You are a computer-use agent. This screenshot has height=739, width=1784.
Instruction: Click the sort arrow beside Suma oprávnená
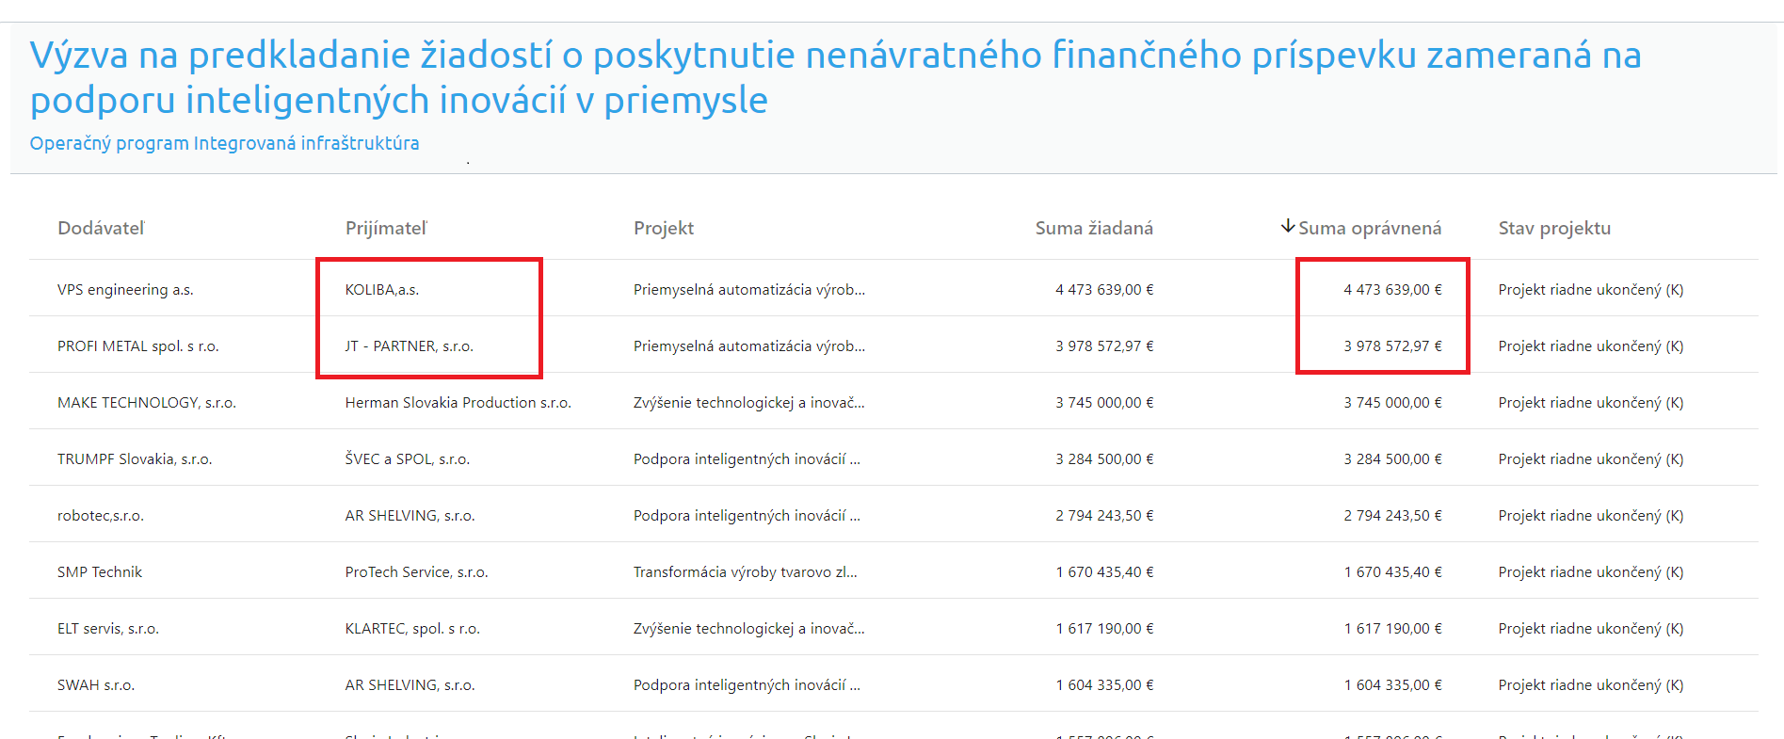tap(1287, 227)
